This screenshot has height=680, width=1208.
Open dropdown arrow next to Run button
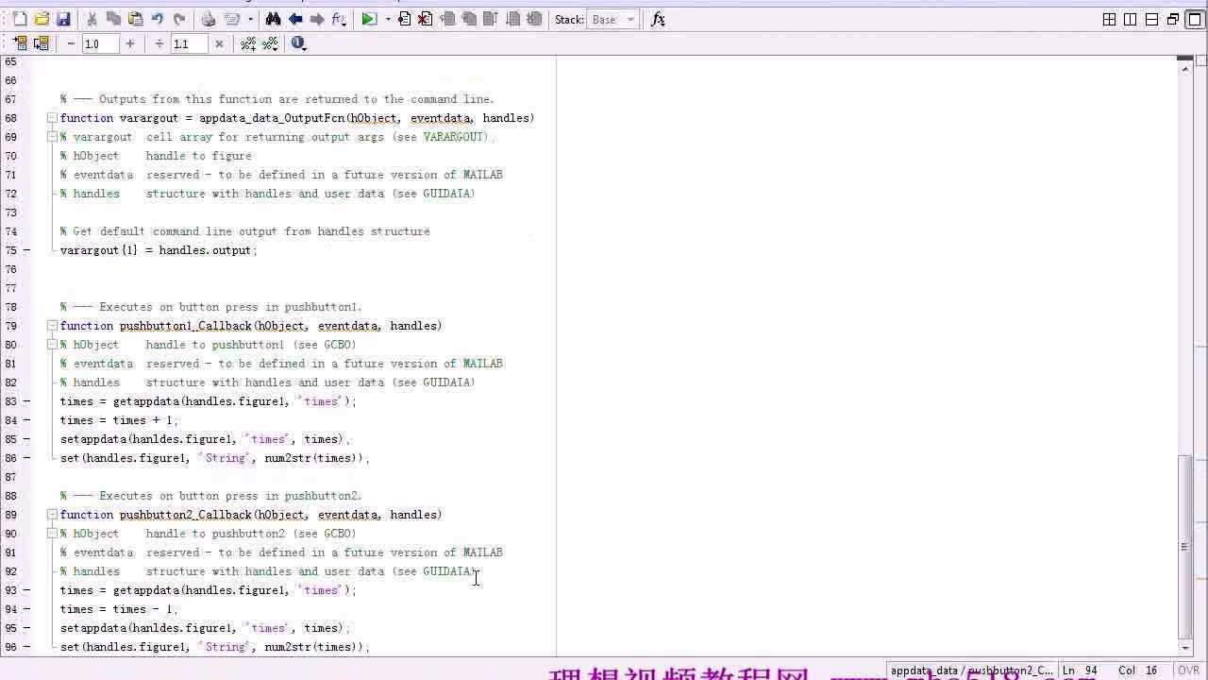pos(388,19)
